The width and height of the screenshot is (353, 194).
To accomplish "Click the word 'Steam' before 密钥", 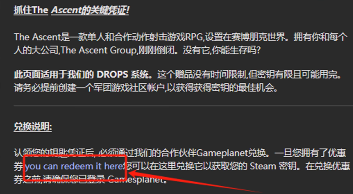I will pyautogui.click(x=263, y=166).
